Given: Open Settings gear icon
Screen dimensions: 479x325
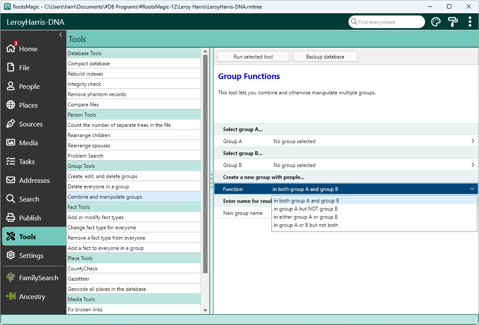Looking at the screenshot, I should (11, 255).
